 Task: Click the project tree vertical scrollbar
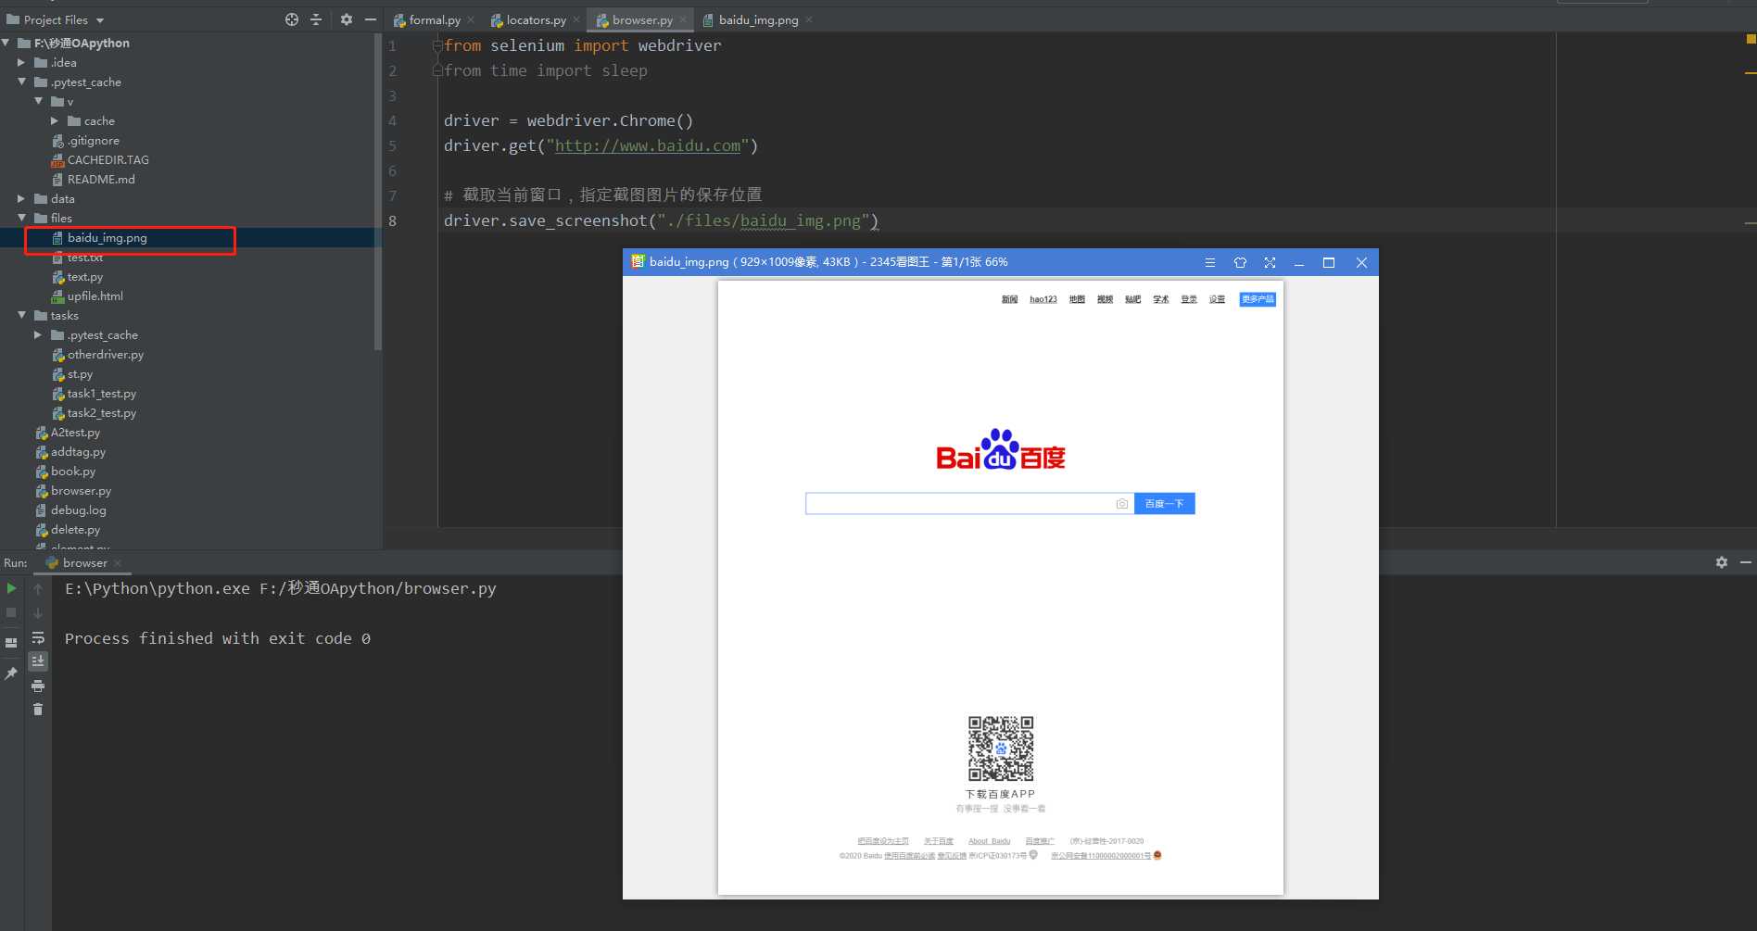(377, 193)
